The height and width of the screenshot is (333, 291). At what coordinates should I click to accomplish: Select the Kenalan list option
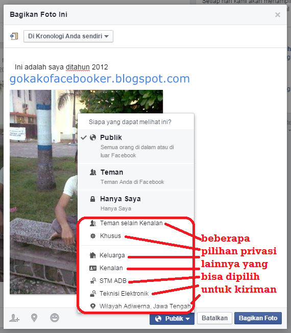tap(111, 268)
